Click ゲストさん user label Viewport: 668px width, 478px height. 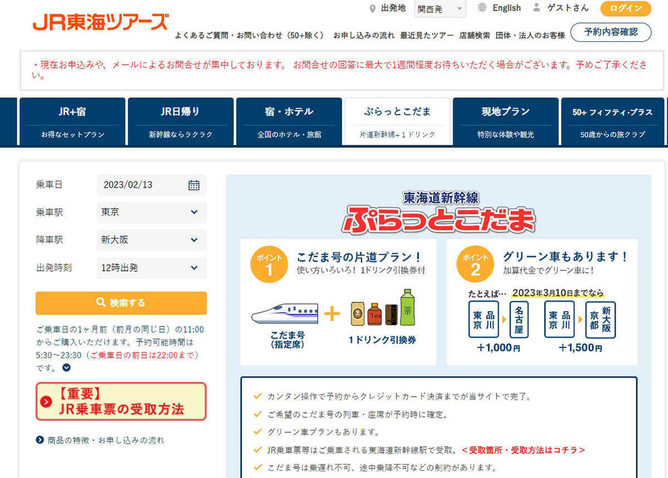click(568, 8)
